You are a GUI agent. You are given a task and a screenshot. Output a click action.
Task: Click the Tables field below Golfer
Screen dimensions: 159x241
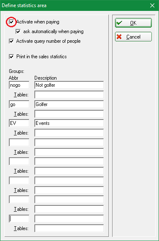69,114
